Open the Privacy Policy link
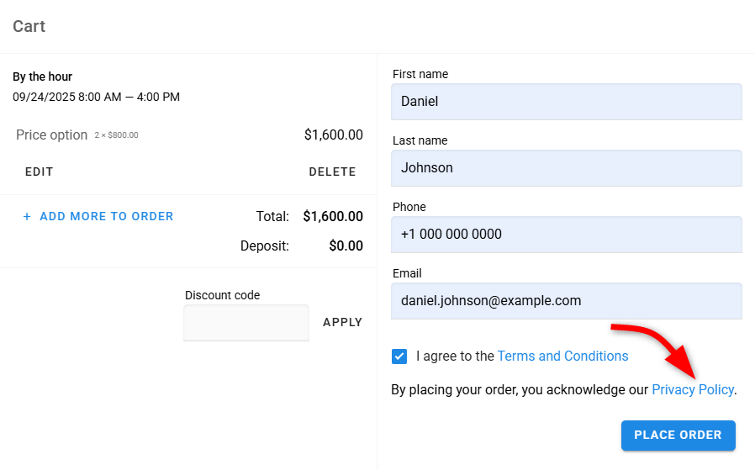Image resolution: width=755 pixels, height=470 pixels. point(692,390)
